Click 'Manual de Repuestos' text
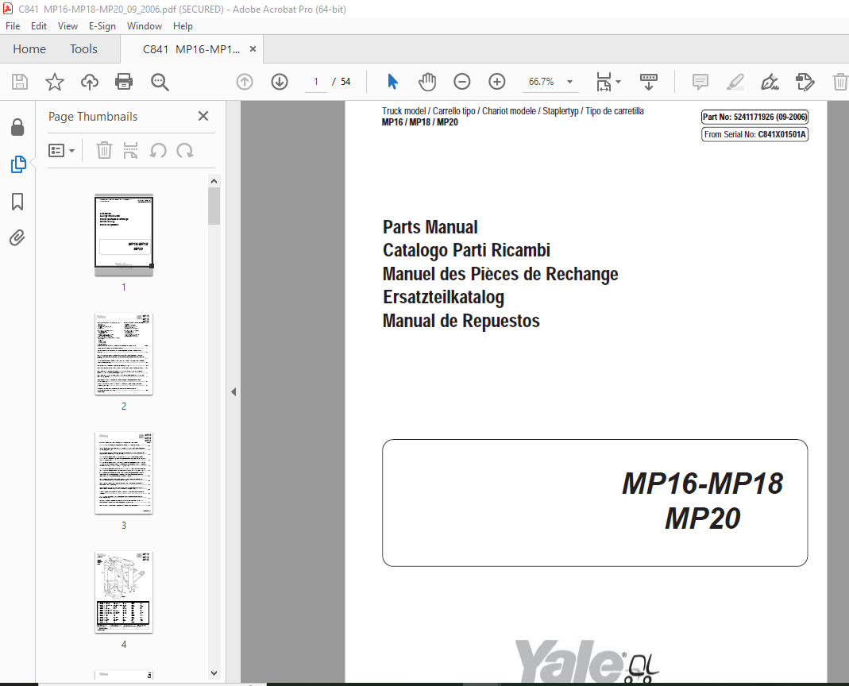Viewport: 849px width, 686px height. pos(461,321)
